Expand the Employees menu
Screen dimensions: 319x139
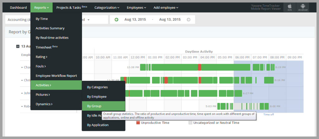click(136, 7)
